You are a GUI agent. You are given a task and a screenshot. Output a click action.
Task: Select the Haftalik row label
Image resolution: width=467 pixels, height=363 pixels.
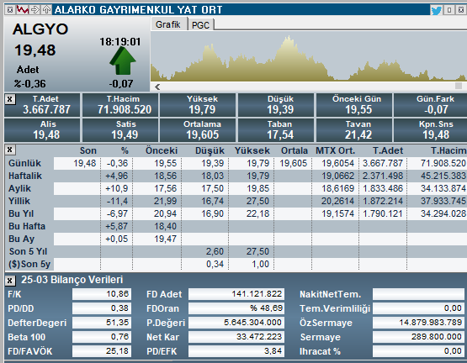25,176
